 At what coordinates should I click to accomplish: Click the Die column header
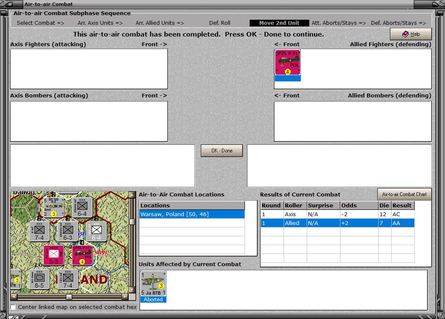pos(385,205)
